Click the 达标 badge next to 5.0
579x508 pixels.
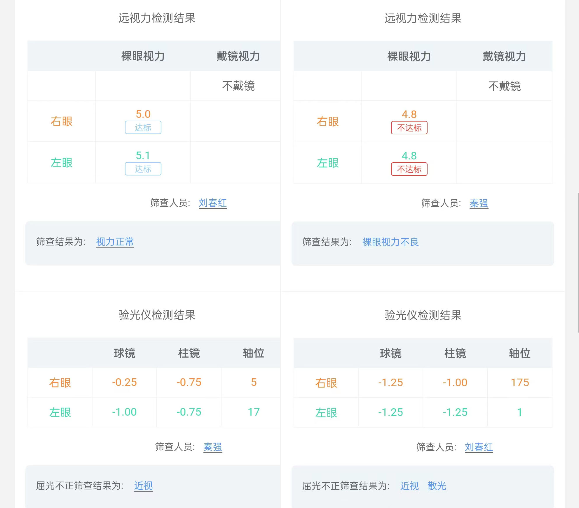pyautogui.click(x=143, y=128)
